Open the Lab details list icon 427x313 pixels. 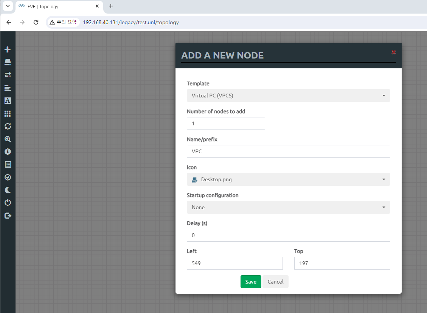tap(8, 165)
